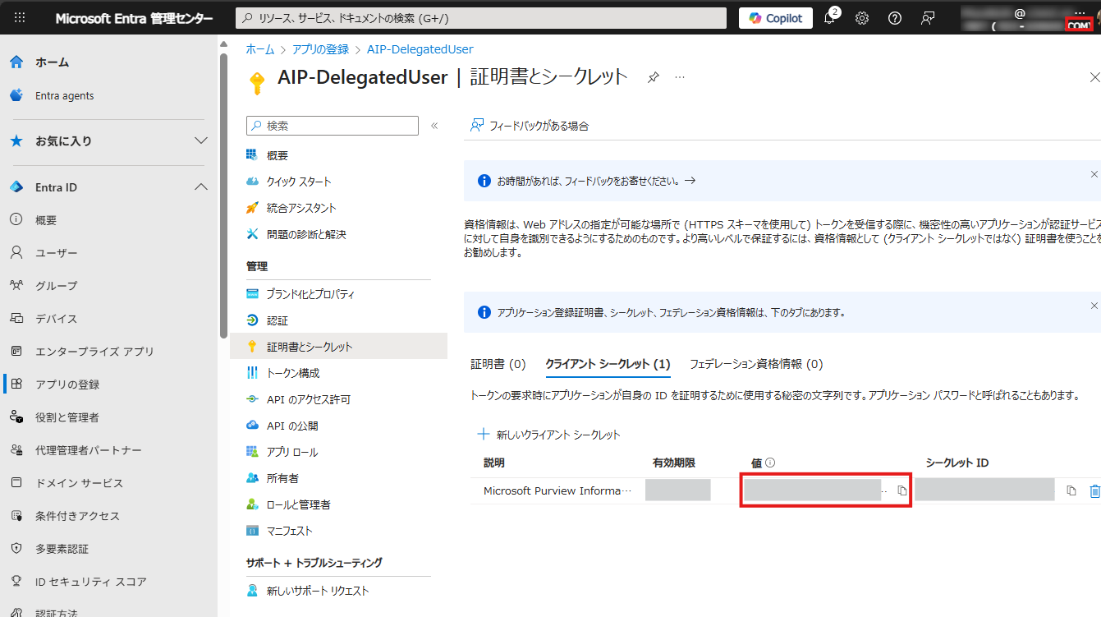Image resolution: width=1101 pixels, height=617 pixels.
Task: Select 証明書とシークレット in resource menu
Action: (339, 347)
